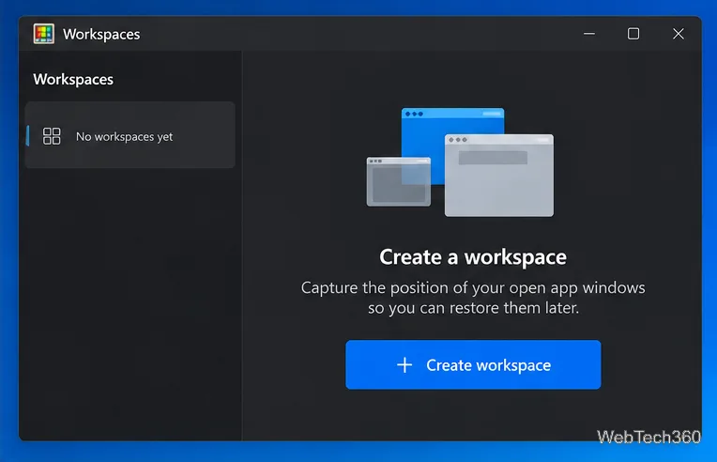Viewport: 717px width, 462px height.
Task: Close the Workspaces window
Action: coord(679,34)
